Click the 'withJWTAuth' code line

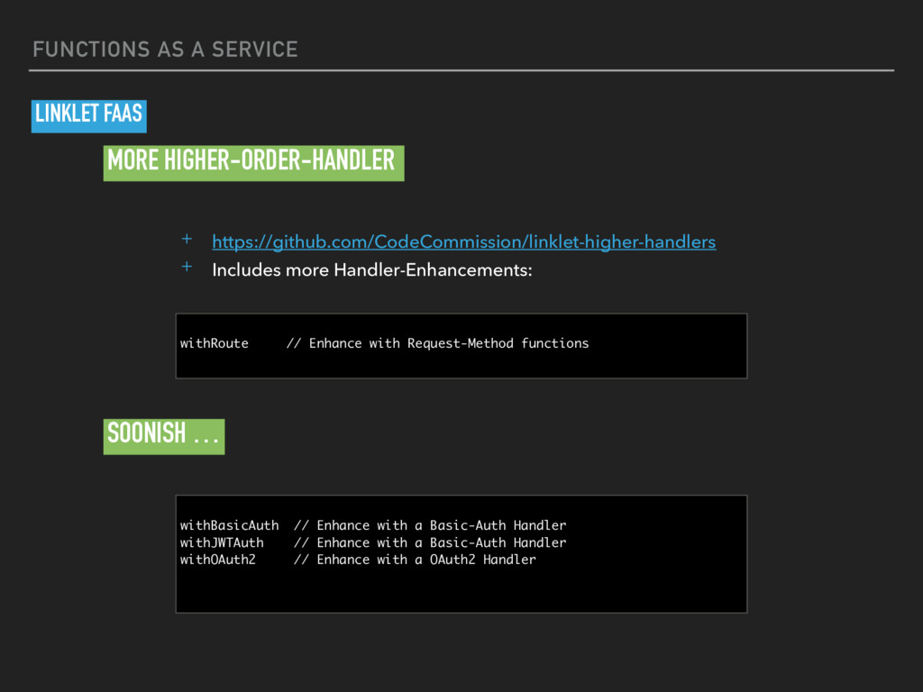pos(373,542)
